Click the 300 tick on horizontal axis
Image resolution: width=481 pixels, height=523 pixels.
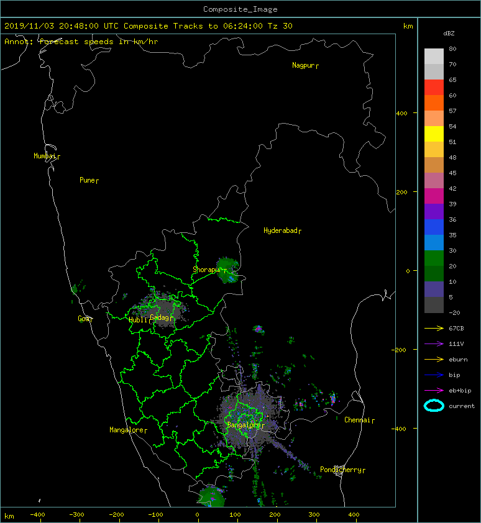(314, 515)
